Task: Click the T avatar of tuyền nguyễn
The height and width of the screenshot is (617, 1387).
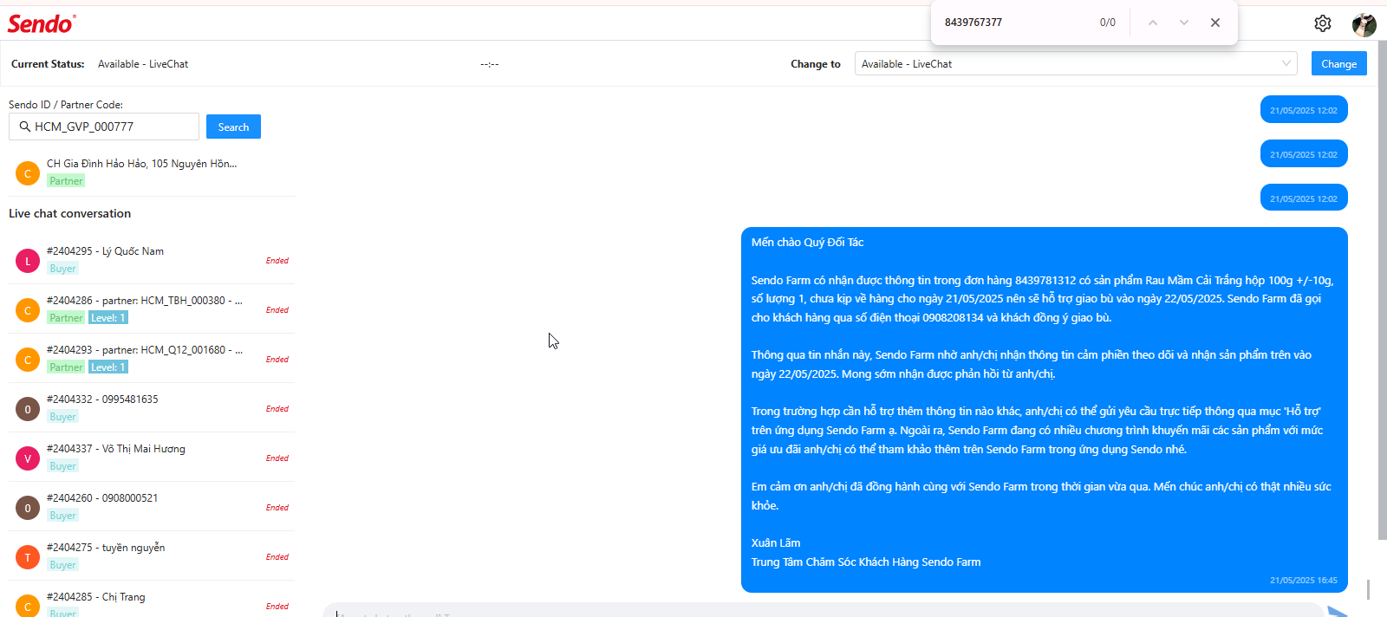Action: tap(28, 556)
